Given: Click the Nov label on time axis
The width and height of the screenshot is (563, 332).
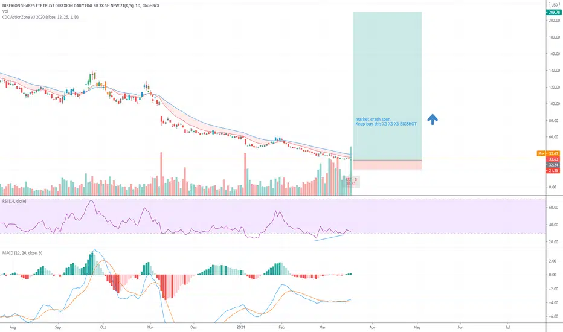Looking at the screenshot, I should click(150, 327).
